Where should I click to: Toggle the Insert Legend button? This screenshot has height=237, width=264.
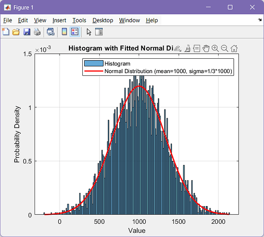[75, 32]
